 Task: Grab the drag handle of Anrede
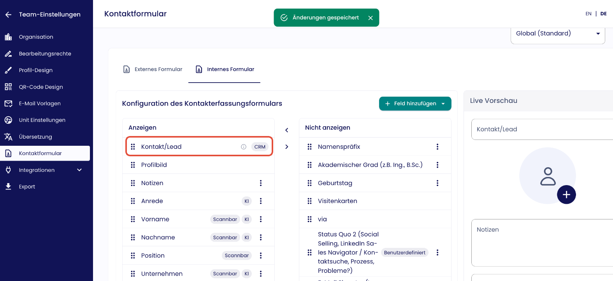(133, 201)
